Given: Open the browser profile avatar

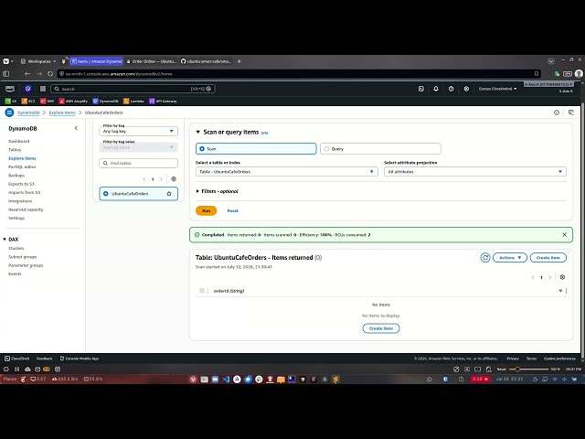Looking at the screenshot, I should pyautogui.click(x=579, y=74).
